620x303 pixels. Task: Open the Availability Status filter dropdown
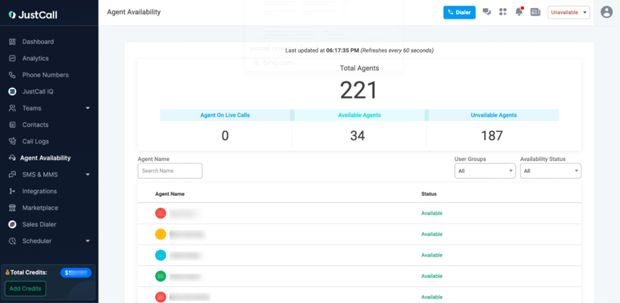pyautogui.click(x=551, y=171)
